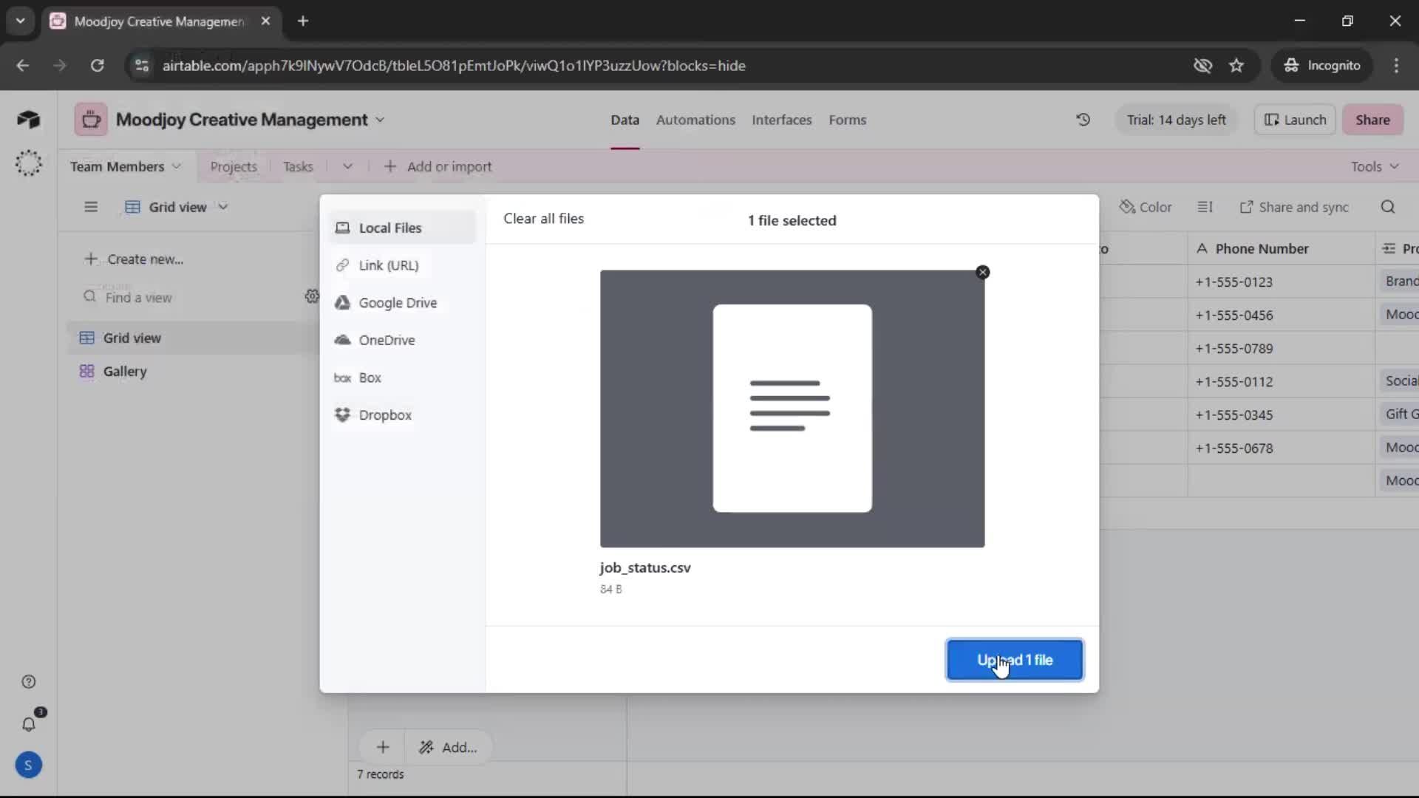Image resolution: width=1419 pixels, height=798 pixels.
Task: Switch to Automations tab
Action: [x=695, y=120]
